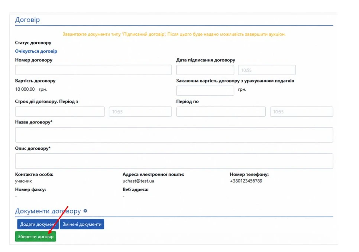The height and width of the screenshot is (252, 359).
Task: Click the Період по end date field
Action: [x=221, y=112]
